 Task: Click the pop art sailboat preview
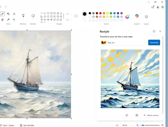(x=130, y=79)
